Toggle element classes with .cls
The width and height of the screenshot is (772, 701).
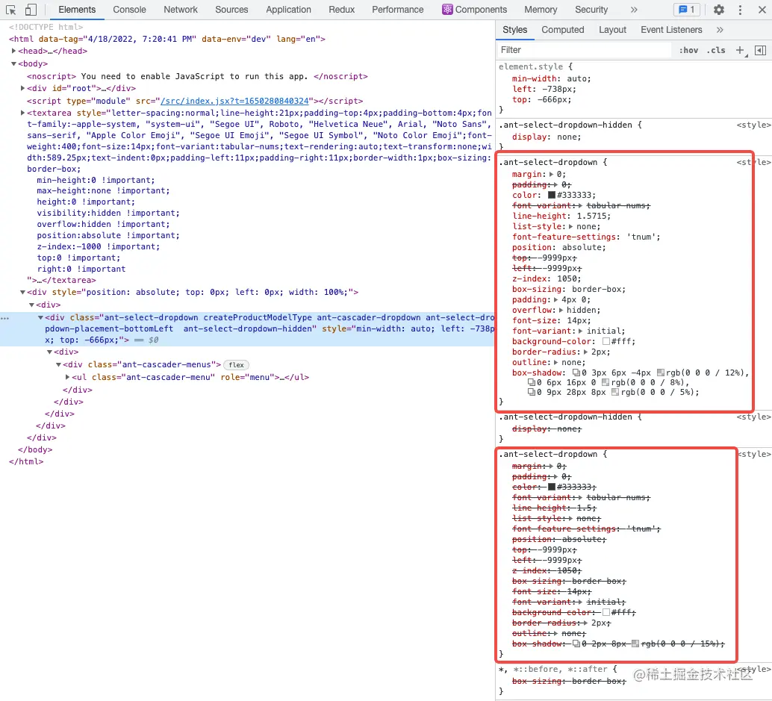(x=716, y=49)
